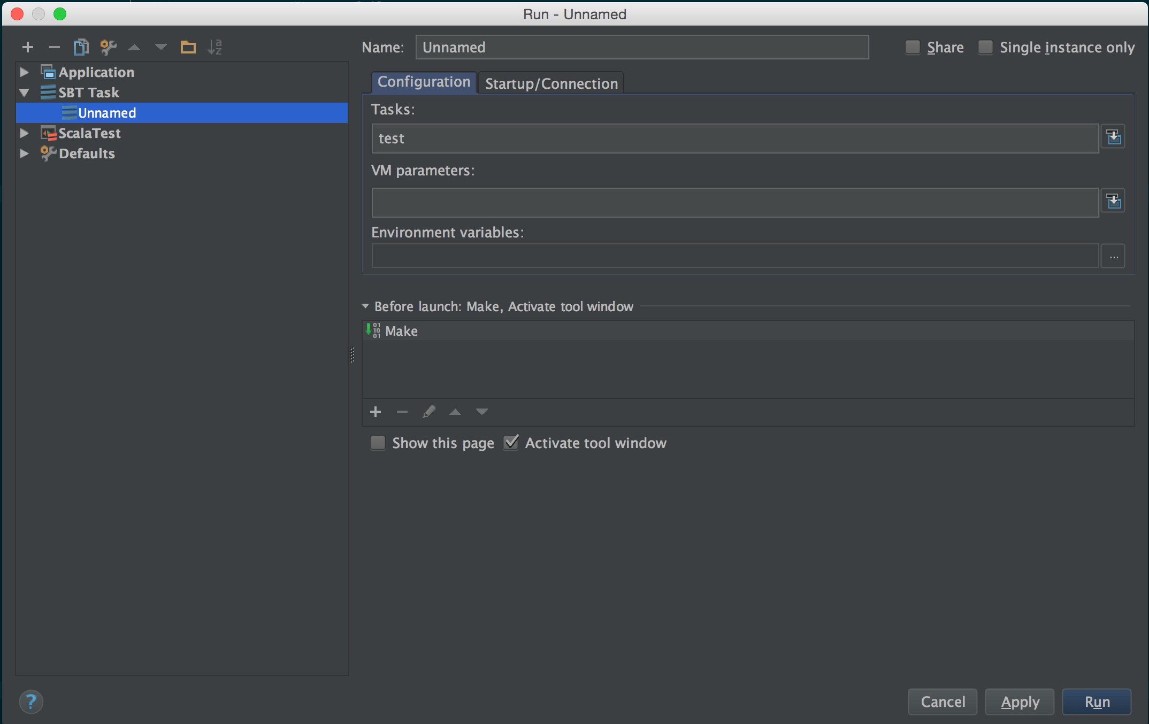This screenshot has height=724, width=1149.
Task: Select the SBT Task label in tree
Action: pos(89,93)
